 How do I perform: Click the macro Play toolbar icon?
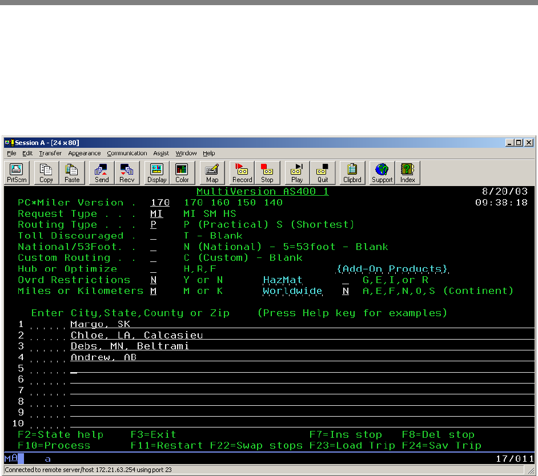(297, 173)
